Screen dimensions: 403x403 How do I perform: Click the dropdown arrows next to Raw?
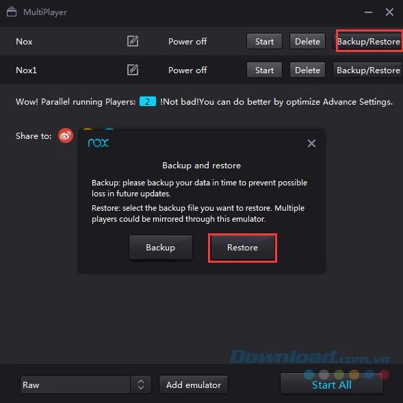[x=140, y=385]
